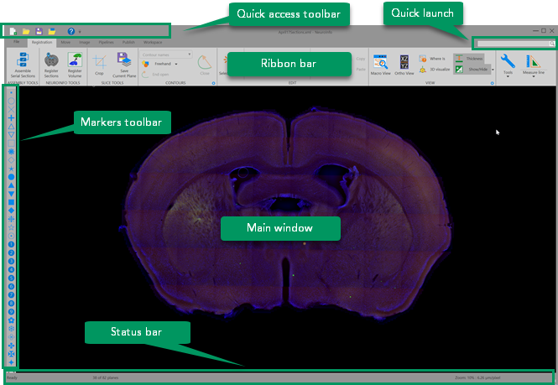Click Save Current Plane icon
Image resolution: width=558 pixels, height=385 pixels.
tap(123, 60)
